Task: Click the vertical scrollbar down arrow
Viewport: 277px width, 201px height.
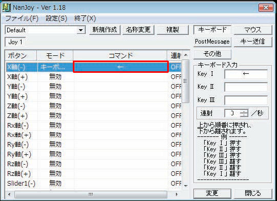Action: [186, 186]
